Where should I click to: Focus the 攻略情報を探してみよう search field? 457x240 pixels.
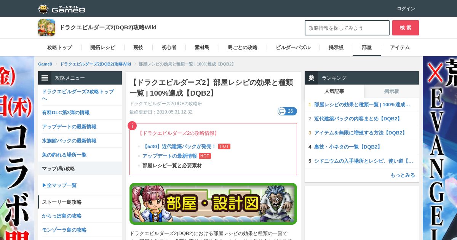click(x=347, y=28)
